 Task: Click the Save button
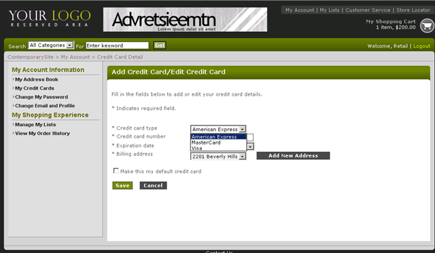pos(122,185)
